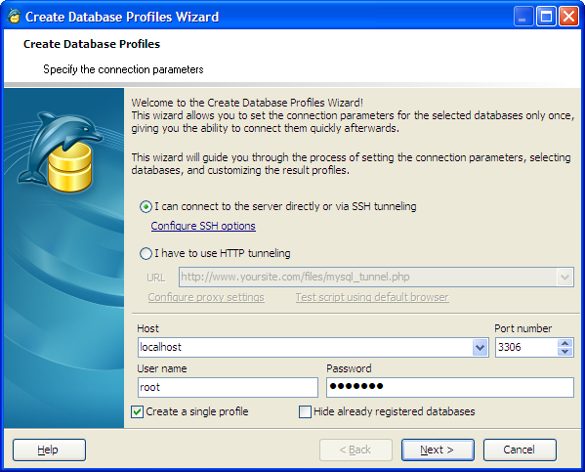
Task: Minimize the wizard window
Action: point(523,17)
